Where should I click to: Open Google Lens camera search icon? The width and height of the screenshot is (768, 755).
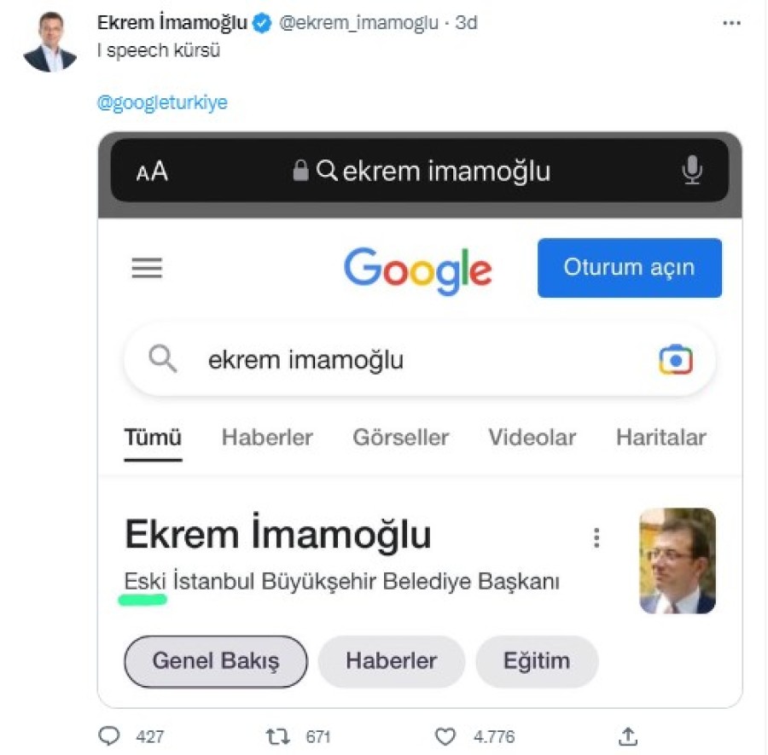click(675, 360)
